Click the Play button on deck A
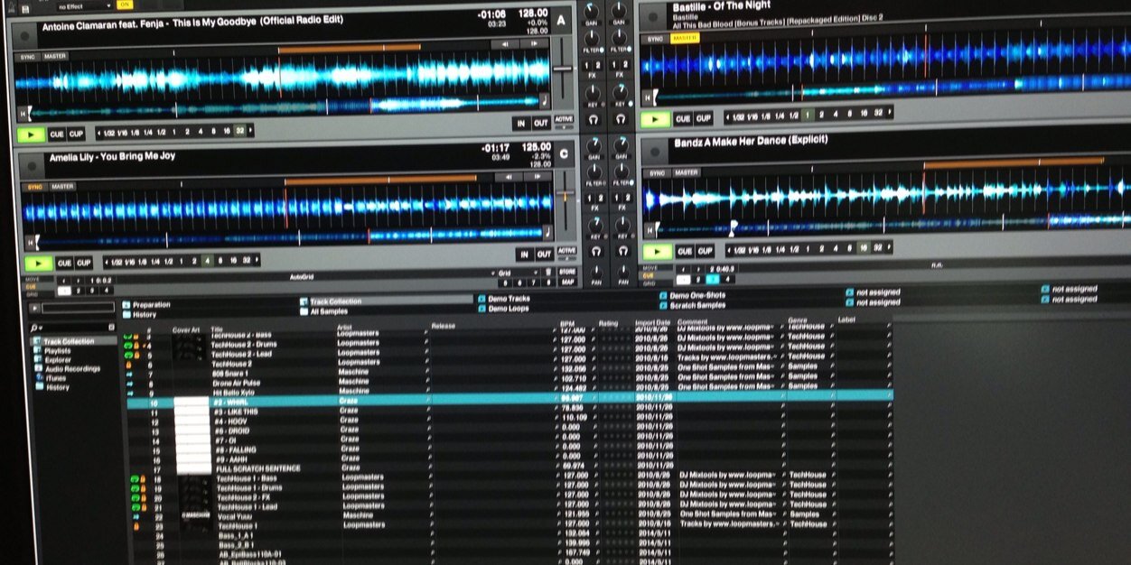This screenshot has height=565, width=1131. [x=32, y=134]
